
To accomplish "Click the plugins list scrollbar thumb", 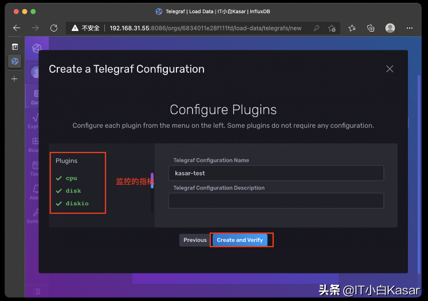I will coord(152,180).
